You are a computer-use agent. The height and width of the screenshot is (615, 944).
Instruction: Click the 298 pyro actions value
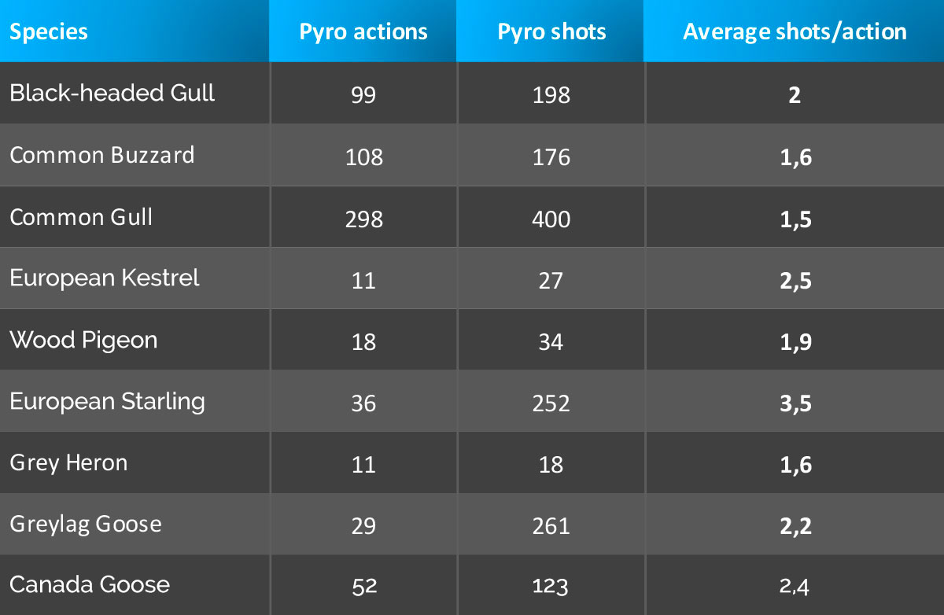364,219
